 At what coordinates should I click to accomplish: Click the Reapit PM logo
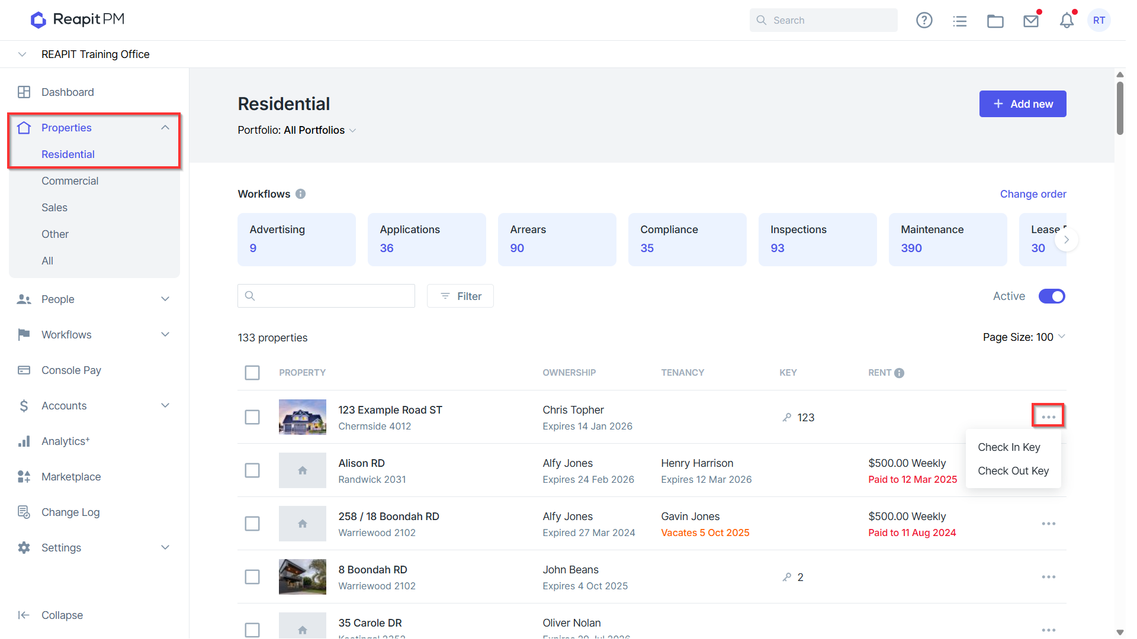point(78,20)
